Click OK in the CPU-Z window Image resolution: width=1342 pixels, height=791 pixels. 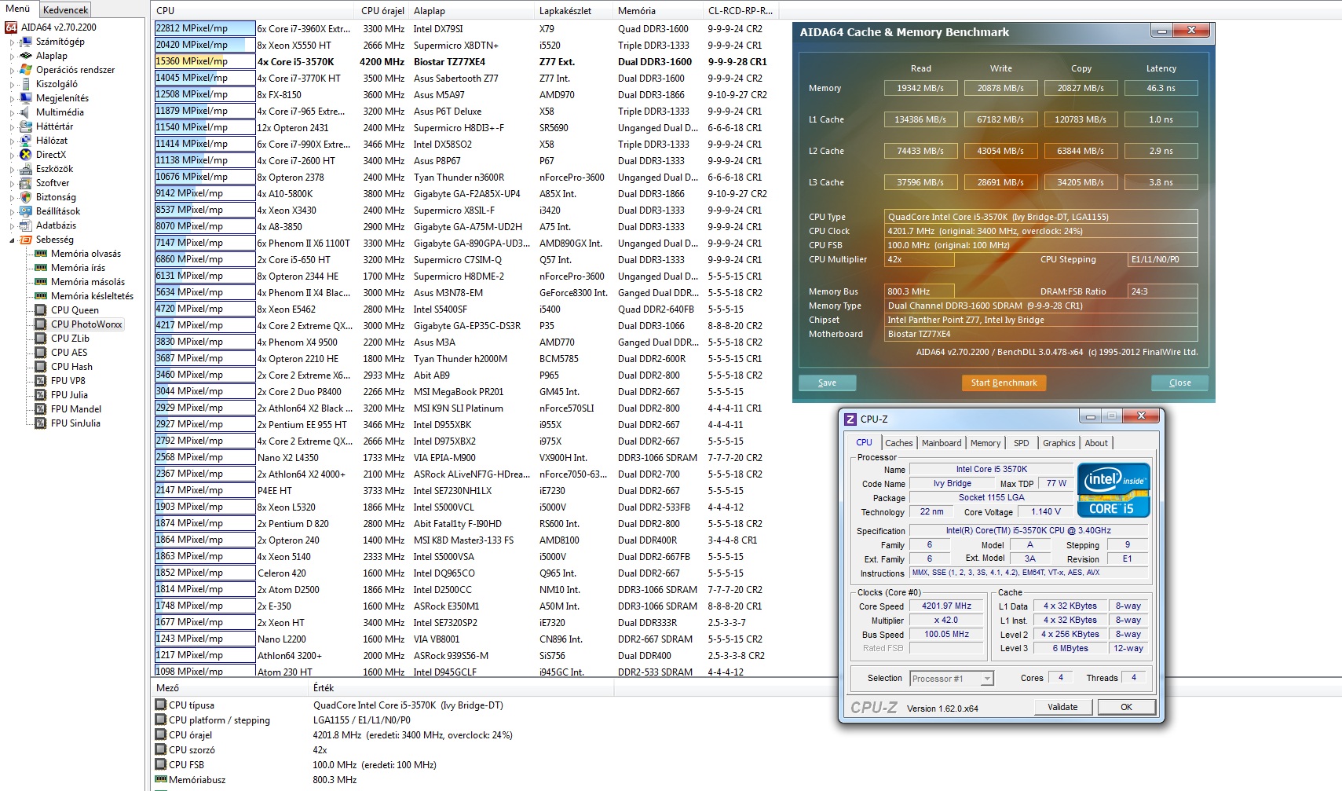[x=1126, y=707]
